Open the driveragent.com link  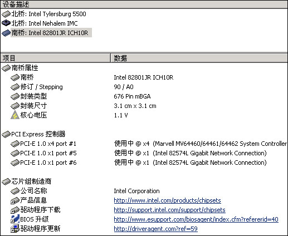pos(155,229)
